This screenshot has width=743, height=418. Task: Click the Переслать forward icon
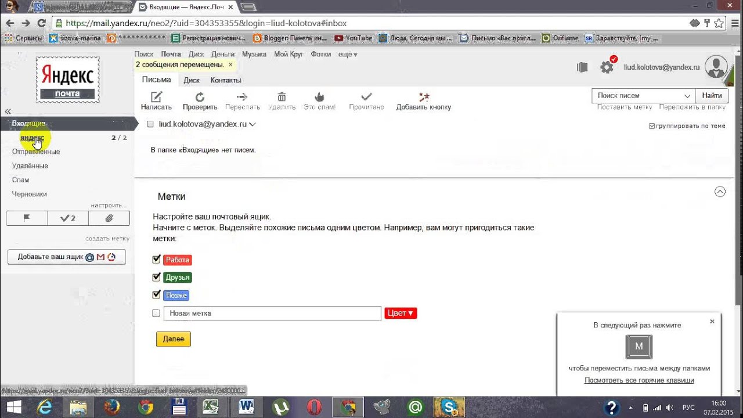pyautogui.click(x=243, y=97)
